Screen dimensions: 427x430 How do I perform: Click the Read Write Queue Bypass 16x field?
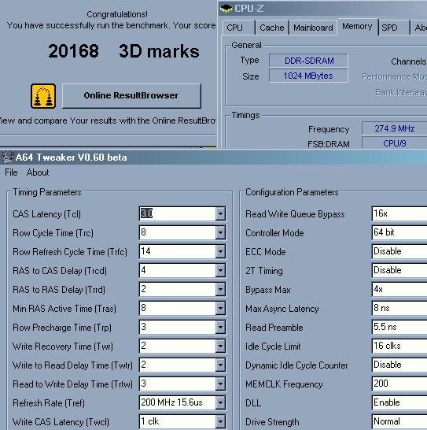pos(399,213)
